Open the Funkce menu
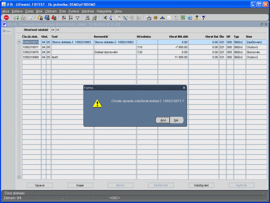The height and width of the screenshot is (203, 270). (74, 11)
